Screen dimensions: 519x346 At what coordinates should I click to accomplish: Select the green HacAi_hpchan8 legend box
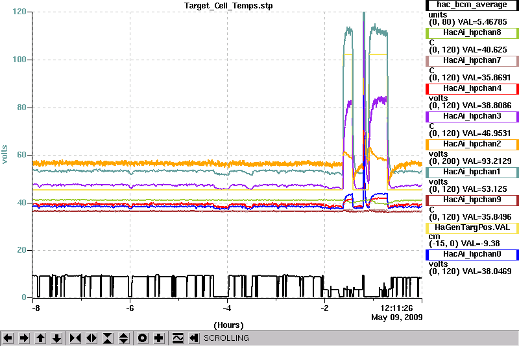[x=472, y=32]
